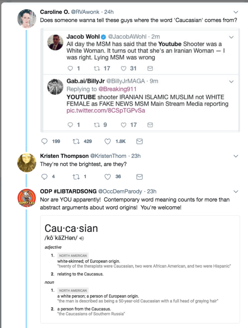Reply to Caroline O.'s tweet
248x328 pixels.
[45, 141]
